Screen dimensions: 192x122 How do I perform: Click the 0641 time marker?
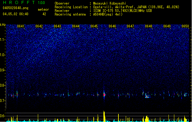coord(21,26)
